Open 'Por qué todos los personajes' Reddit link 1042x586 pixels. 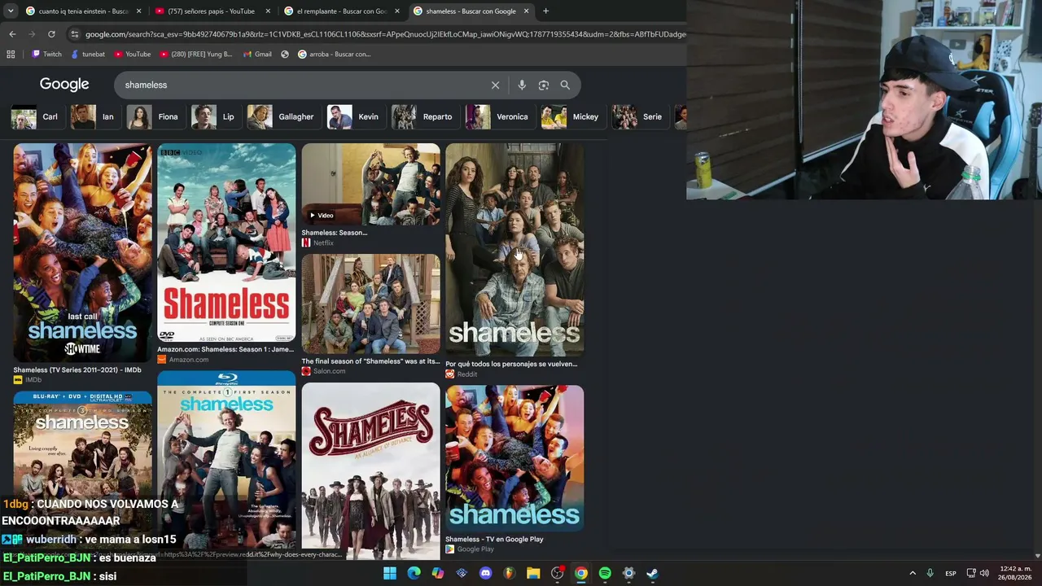point(511,364)
